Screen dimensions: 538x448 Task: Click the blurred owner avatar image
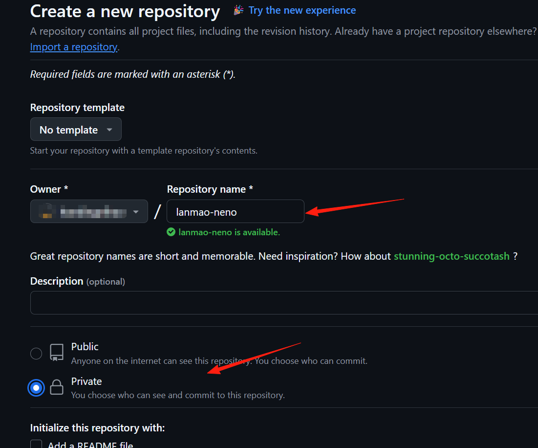(47, 211)
